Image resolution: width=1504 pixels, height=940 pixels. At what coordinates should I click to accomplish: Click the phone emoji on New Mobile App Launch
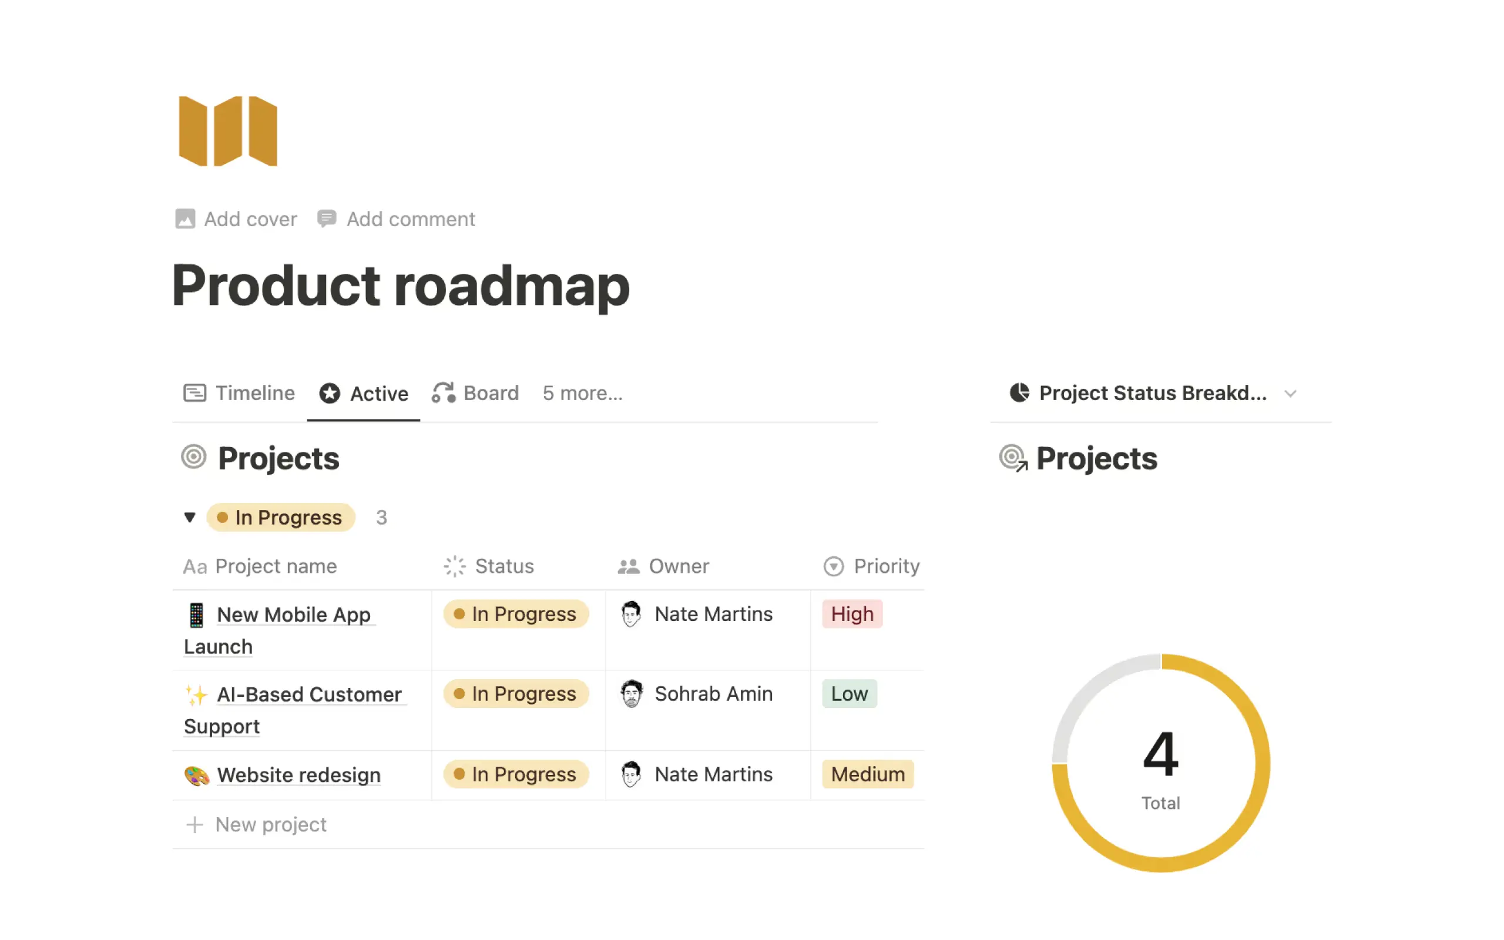tap(196, 615)
